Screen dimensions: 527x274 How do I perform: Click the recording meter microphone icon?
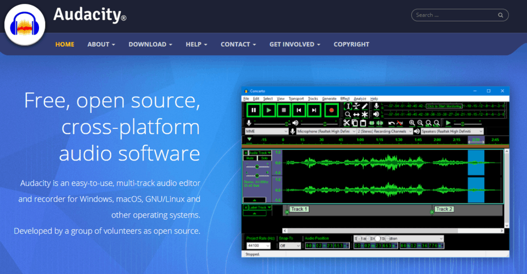[377, 106]
